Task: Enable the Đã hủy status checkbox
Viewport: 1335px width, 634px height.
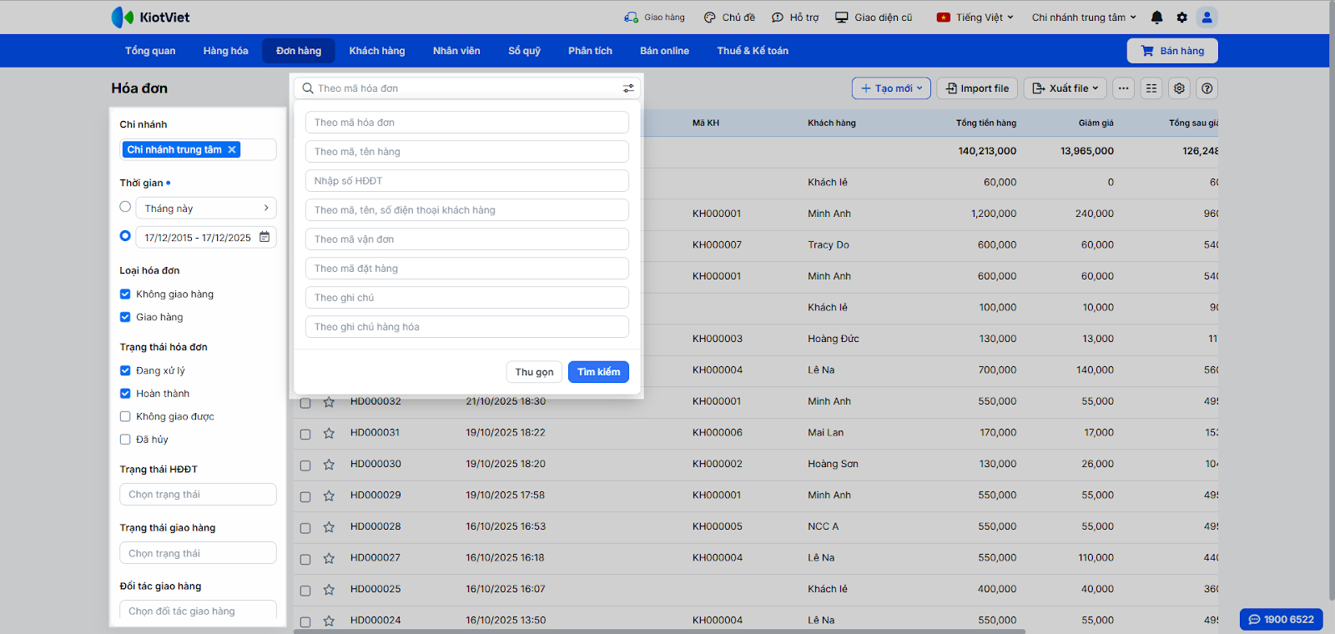Action: click(125, 440)
